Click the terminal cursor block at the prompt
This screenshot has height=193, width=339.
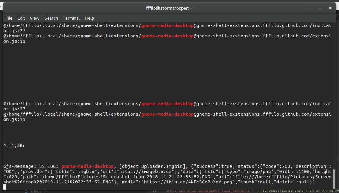point(5,187)
